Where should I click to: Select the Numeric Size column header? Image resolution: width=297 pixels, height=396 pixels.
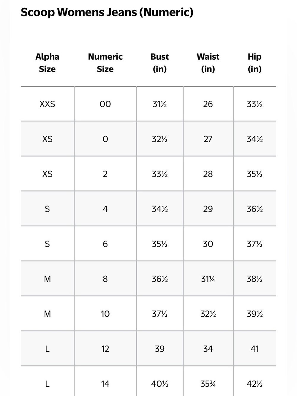[105, 63]
